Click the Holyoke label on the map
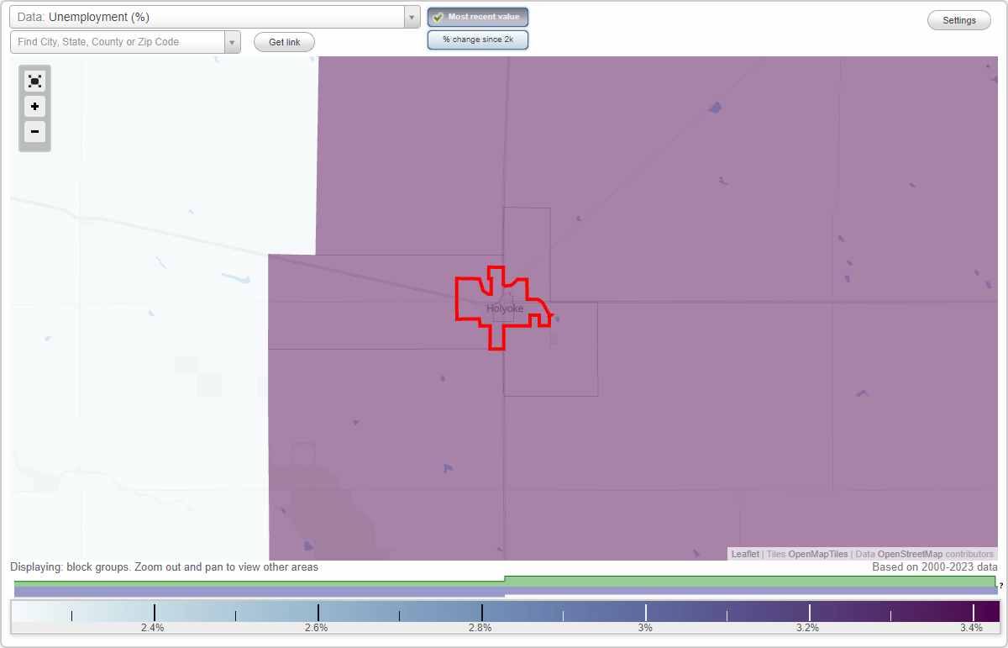Screen dimensions: 1008x648 coord(504,308)
